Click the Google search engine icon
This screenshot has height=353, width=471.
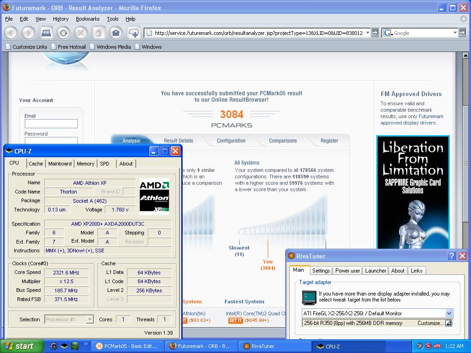pos(387,33)
